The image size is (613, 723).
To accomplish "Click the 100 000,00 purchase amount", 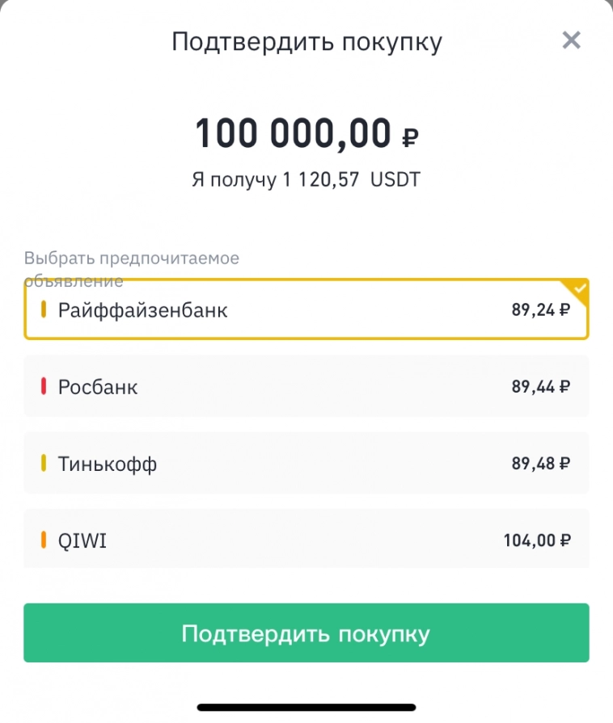I will pos(293,134).
